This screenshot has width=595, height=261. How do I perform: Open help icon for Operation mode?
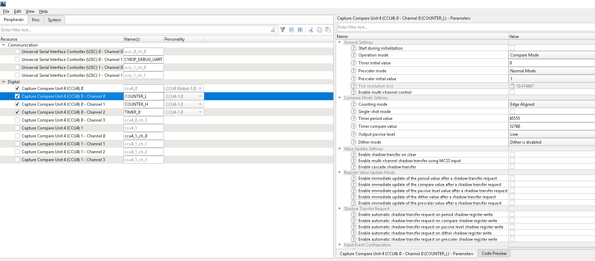pyautogui.click(x=354, y=55)
